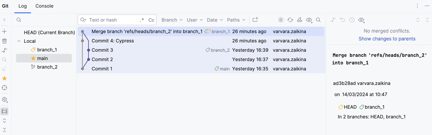432x135 pixels.
Task: Switch to the Log tab
Action: pos(22,6)
